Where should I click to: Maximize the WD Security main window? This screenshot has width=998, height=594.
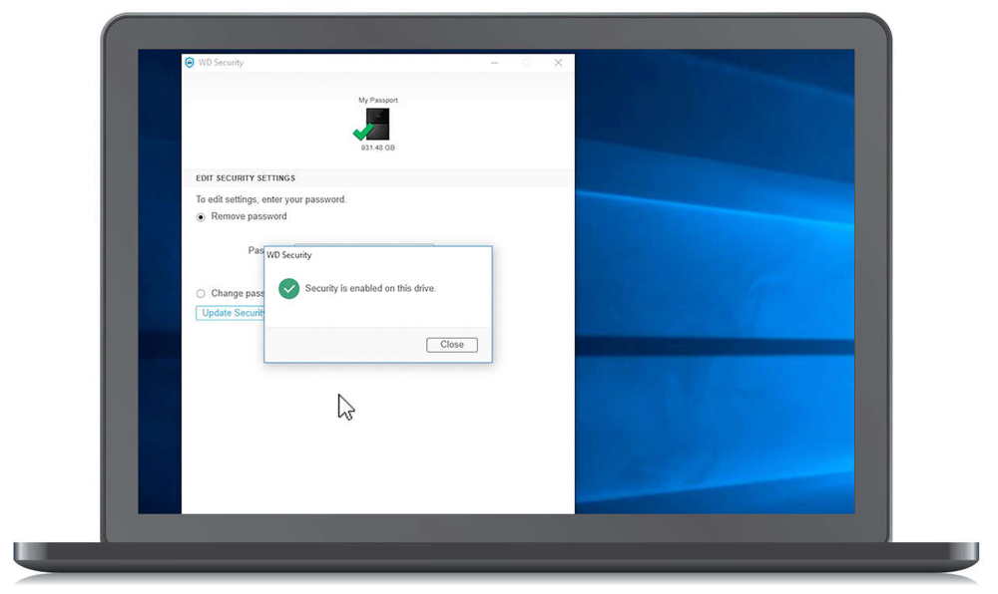coord(526,62)
